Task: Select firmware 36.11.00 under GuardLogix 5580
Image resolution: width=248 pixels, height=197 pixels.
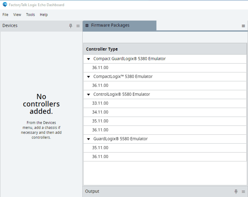Action: (165, 157)
